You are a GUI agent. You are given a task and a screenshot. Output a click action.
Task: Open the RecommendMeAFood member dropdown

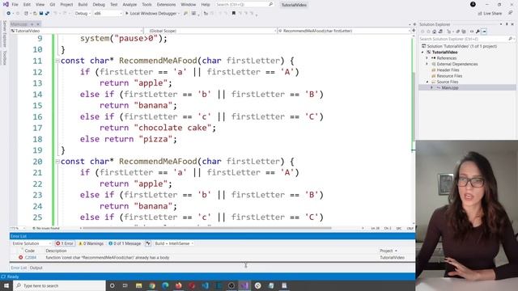pos(343,31)
